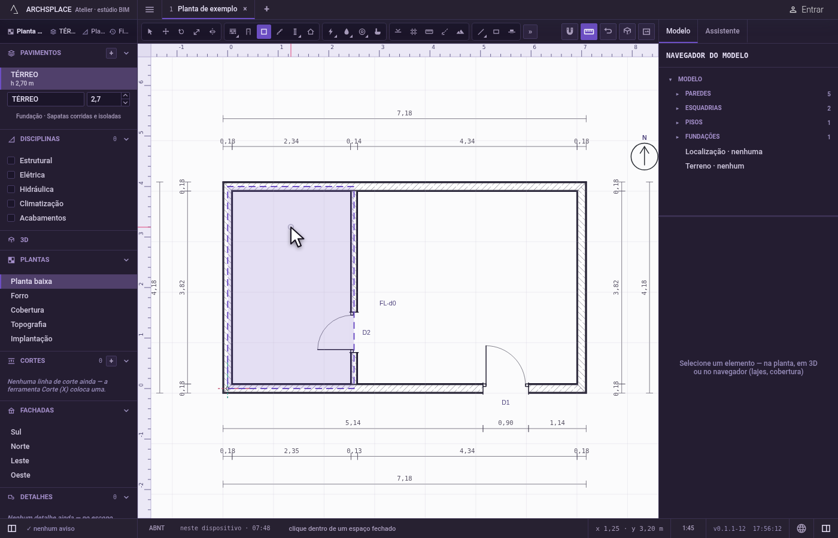Add a new corte with plus button
Image resolution: width=838 pixels, height=538 pixels.
[111, 361]
